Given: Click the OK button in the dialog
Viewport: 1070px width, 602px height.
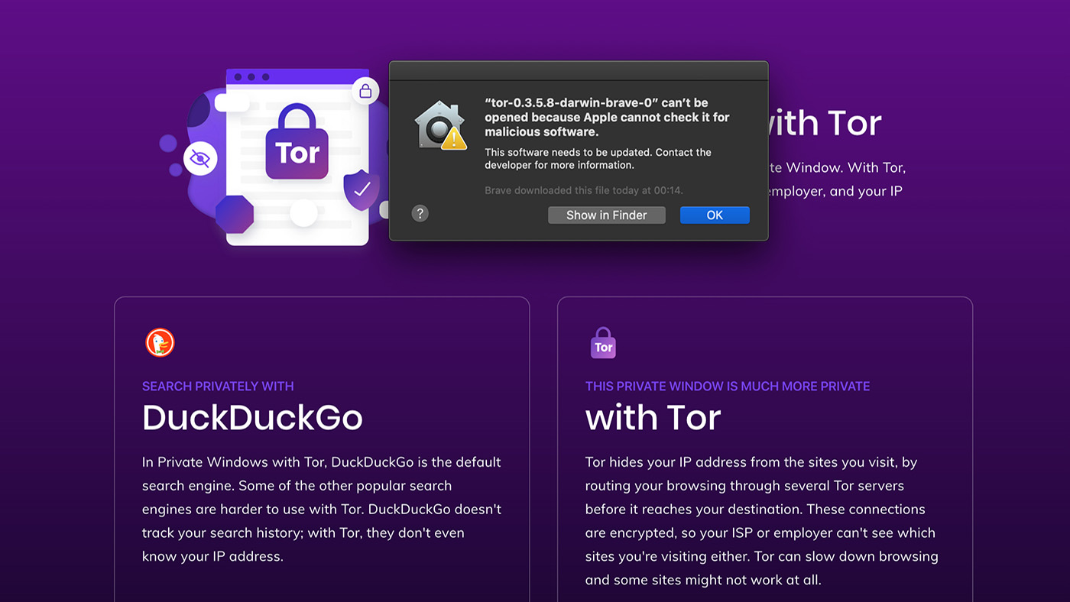Looking at the screenshot, I should 715,215.
